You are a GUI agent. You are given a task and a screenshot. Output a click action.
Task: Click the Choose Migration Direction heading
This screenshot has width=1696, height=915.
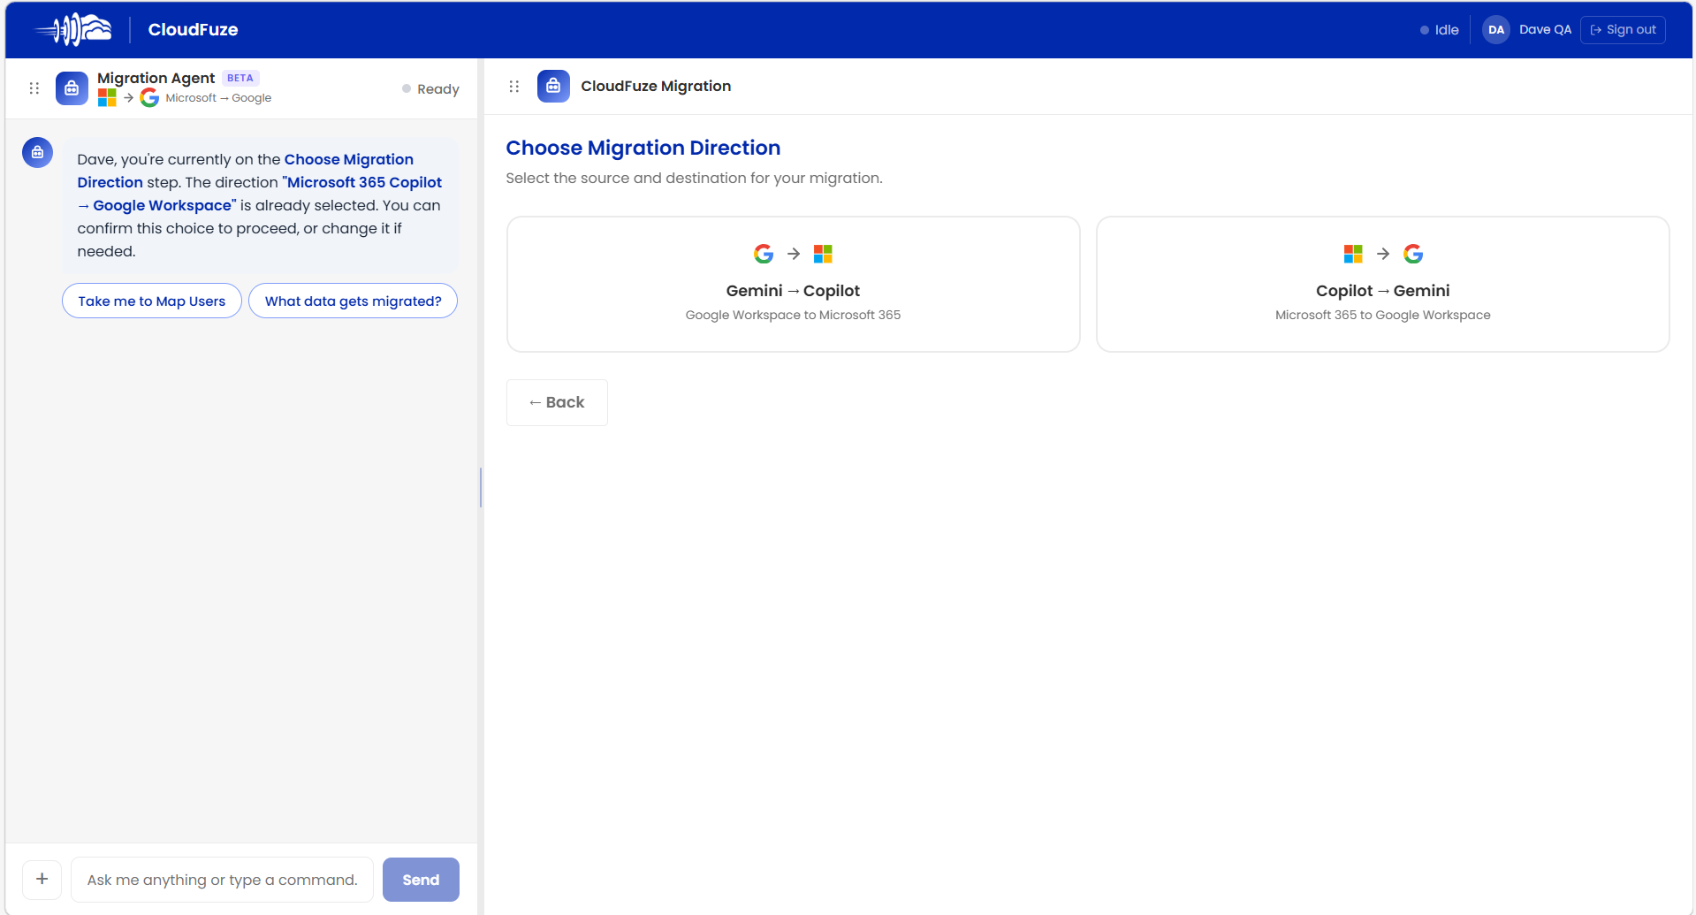click(x=643, y=148)
